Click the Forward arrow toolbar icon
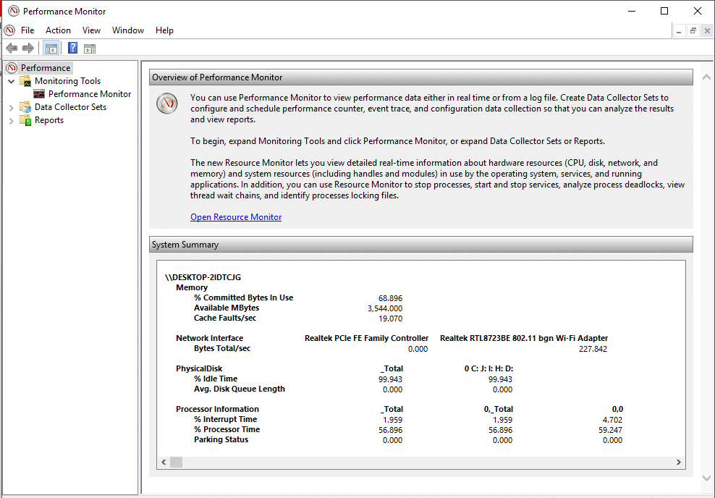Image resolution: width=715 pixels, height=498 pixels. 28,48
